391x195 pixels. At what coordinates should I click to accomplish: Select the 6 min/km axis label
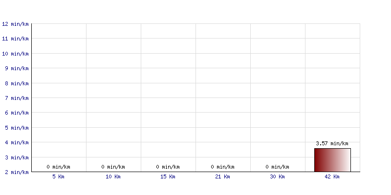(17, 113)
